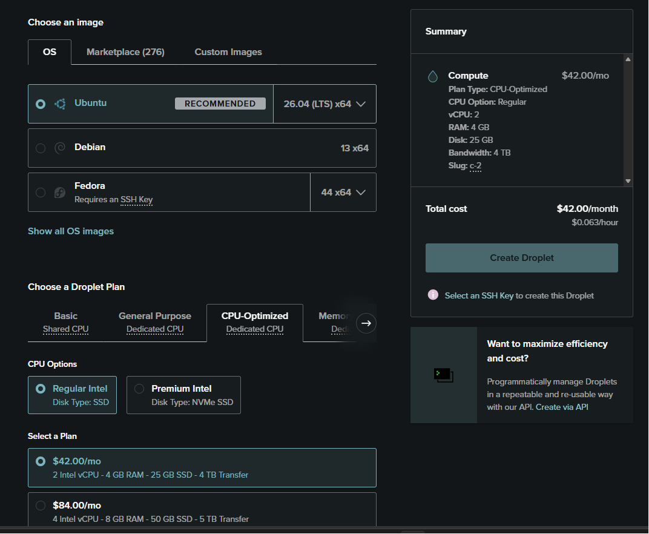This screenshot has height=534, width=649.
Task: Click the Shared CPU label under Basic
Action: [x=66, y=329]
